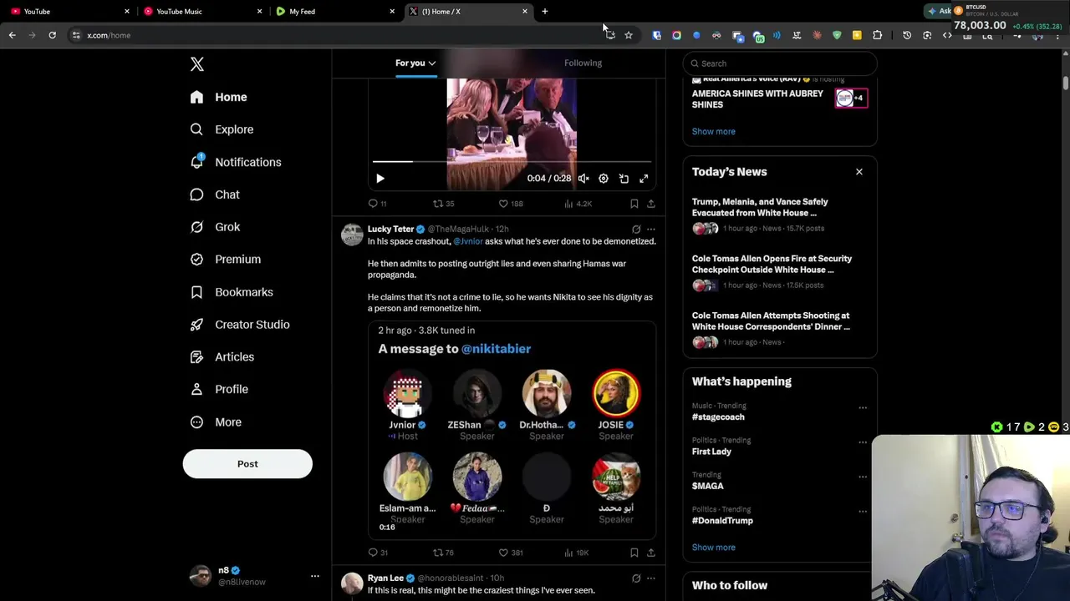The width and height of the screenshot is (1070, 601).
Task: Switch to the Following tab
Action: point(583,63)
